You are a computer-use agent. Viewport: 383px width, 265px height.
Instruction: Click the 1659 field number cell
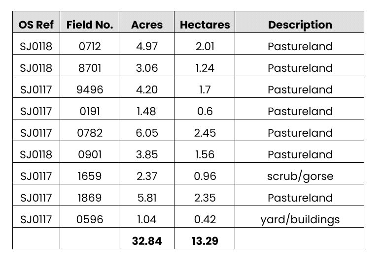click(89, 177)
